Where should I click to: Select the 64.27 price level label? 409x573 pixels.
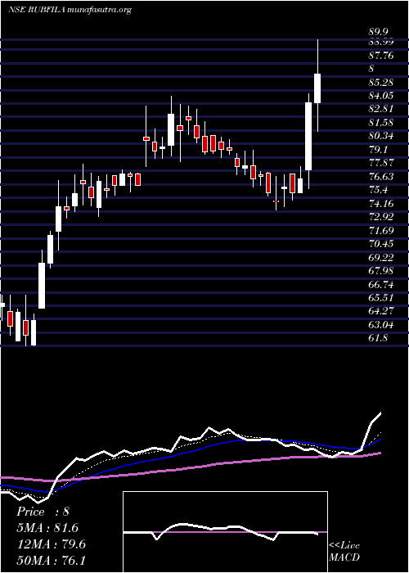pyautogui.click(x=381, y=311)
